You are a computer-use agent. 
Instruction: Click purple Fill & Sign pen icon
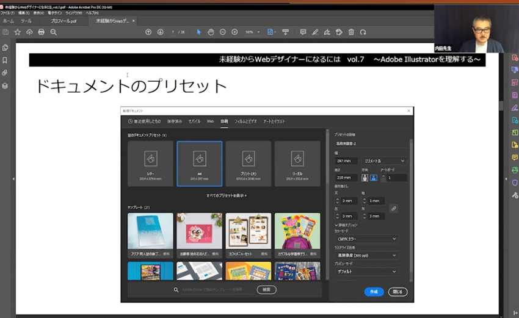pyautogui.click(x=515, y=107)
